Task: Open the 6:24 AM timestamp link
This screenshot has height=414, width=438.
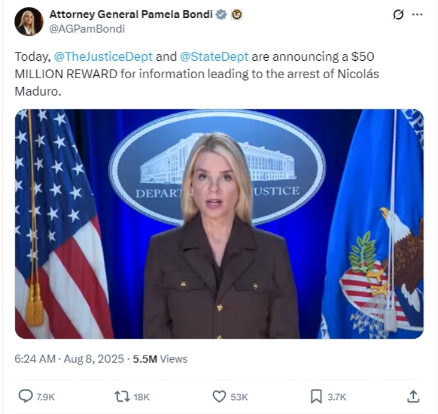Action: coord(35,359)
